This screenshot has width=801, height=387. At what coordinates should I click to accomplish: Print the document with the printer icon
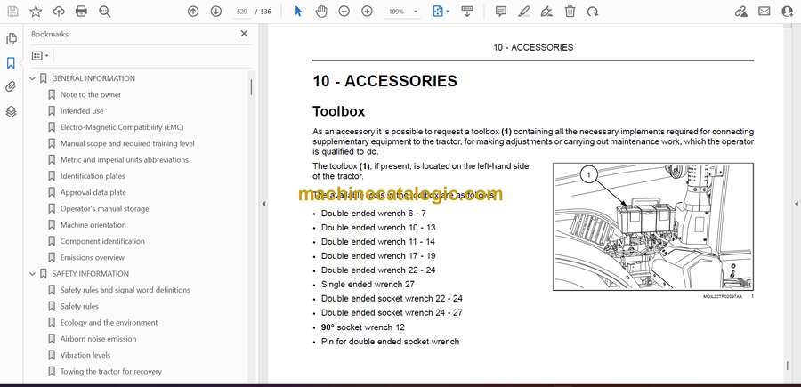pos(81,12)
